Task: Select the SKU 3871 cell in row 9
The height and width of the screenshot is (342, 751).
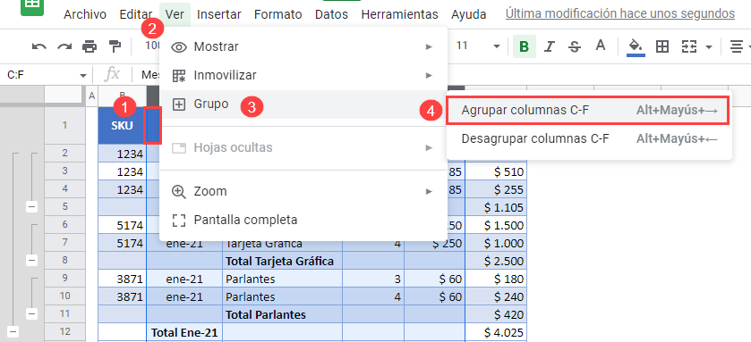Action: click(122, 279)
